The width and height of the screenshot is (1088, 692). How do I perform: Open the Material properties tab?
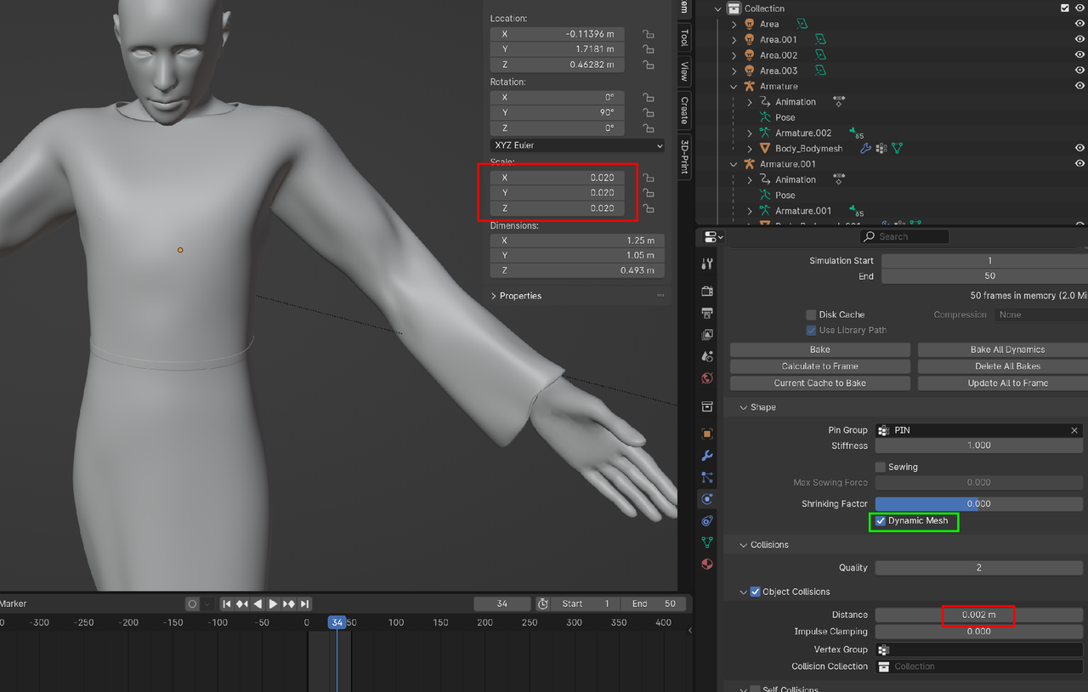click(x=707, y=564)
